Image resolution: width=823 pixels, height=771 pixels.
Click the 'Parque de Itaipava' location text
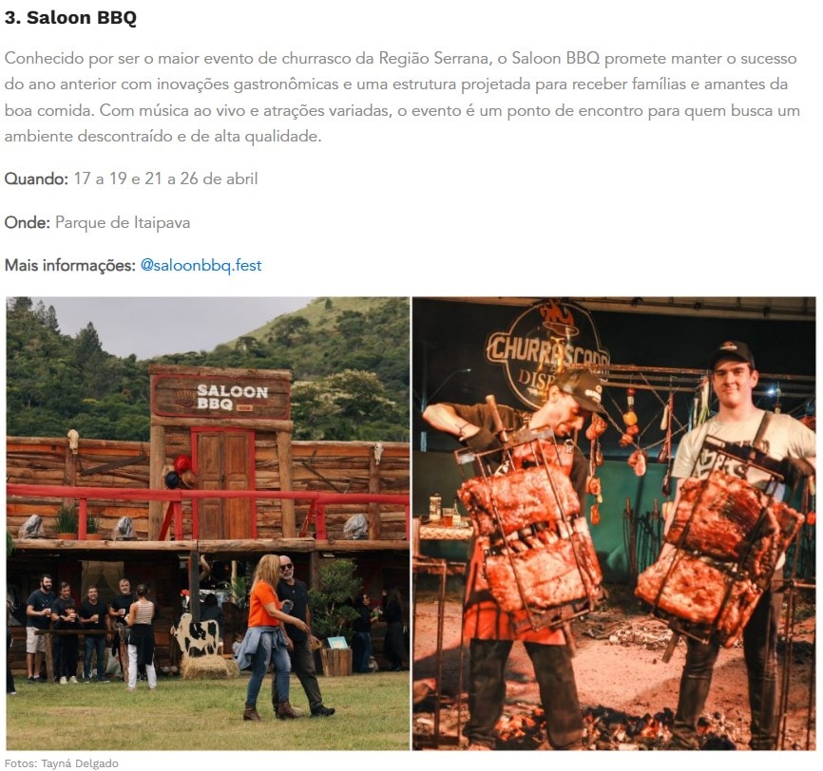click(x=123, y=222)
